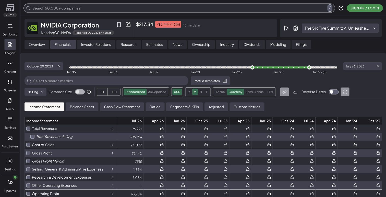Open the transcript document icon
Viewport: 386px width, 197px height.
pyautogui.click(x=296, y=28)
